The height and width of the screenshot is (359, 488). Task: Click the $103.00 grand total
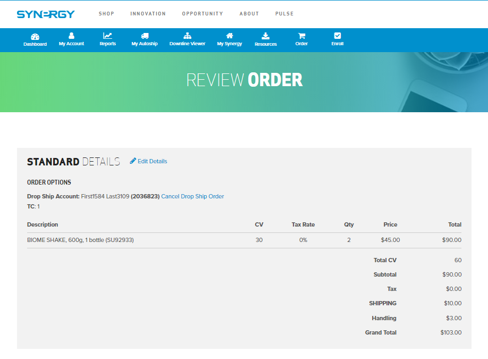(x=451, y=332)
